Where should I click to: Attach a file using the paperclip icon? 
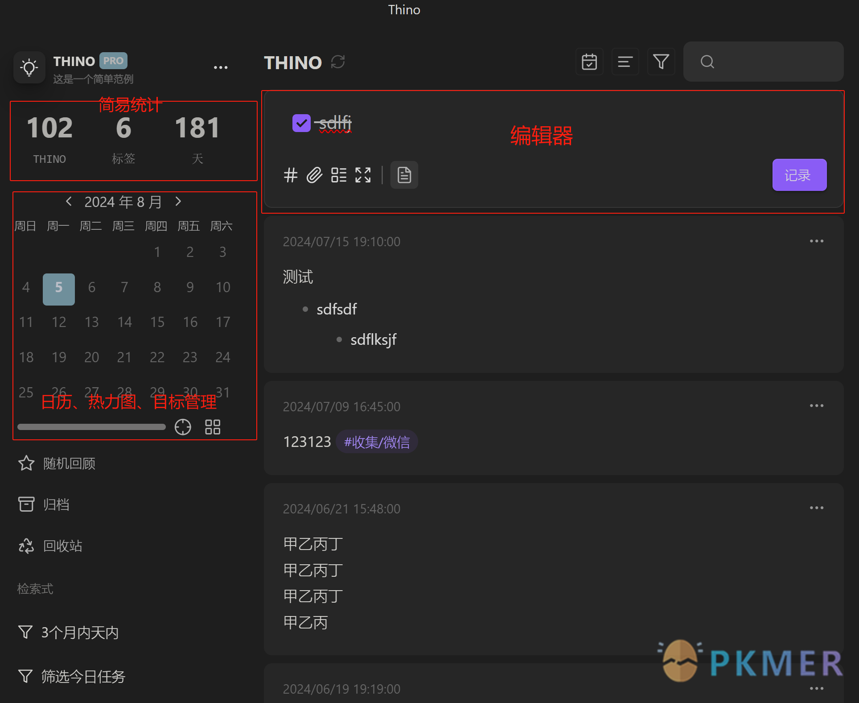coord(314,175)
